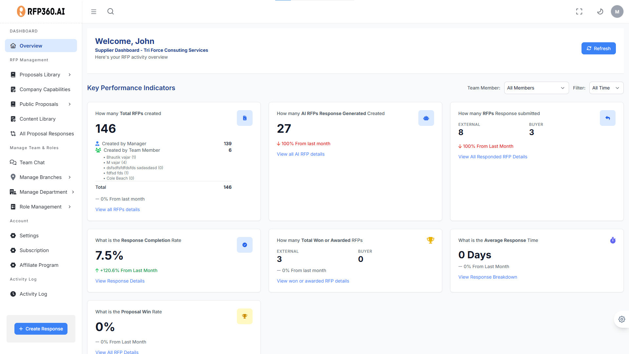Click the Create Response button

click(41, 329)
